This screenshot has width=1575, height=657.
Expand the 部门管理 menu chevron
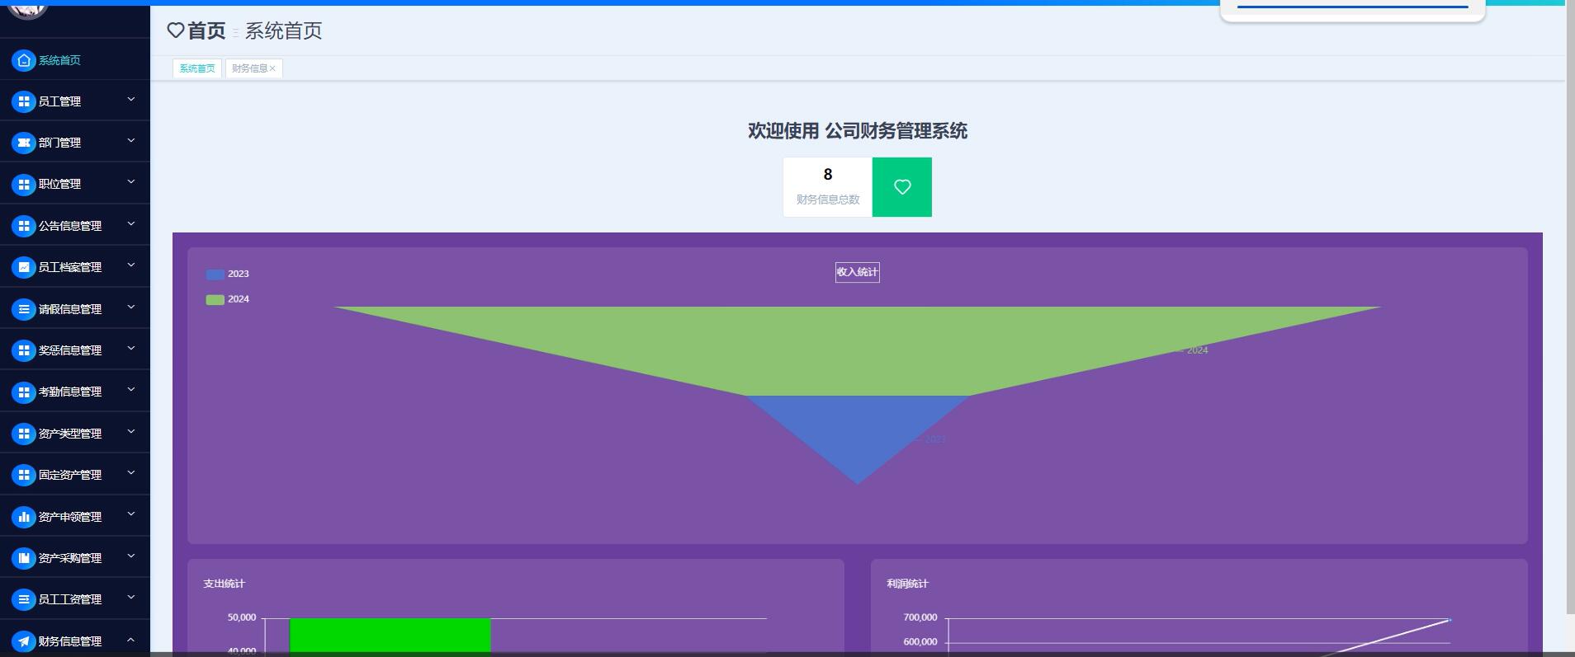point(130,141)
